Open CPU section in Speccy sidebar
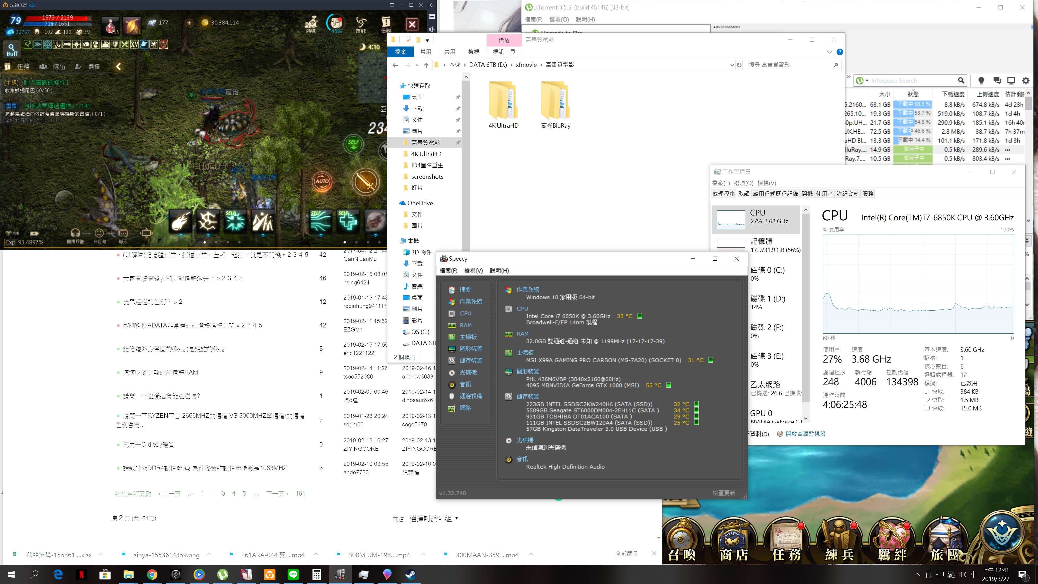1038x584 pixels. tap(465, 313)
